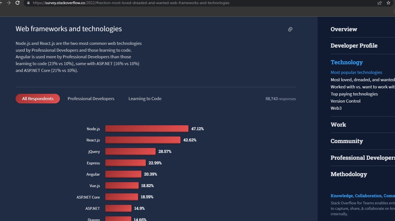Go to Most loved, dreaded, and wanted

coord(363,80)
